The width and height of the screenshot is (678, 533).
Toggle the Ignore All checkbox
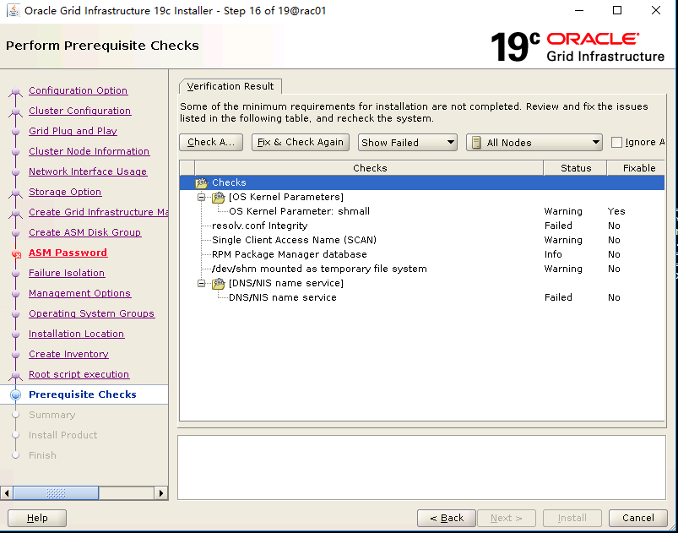click(616, 143)
